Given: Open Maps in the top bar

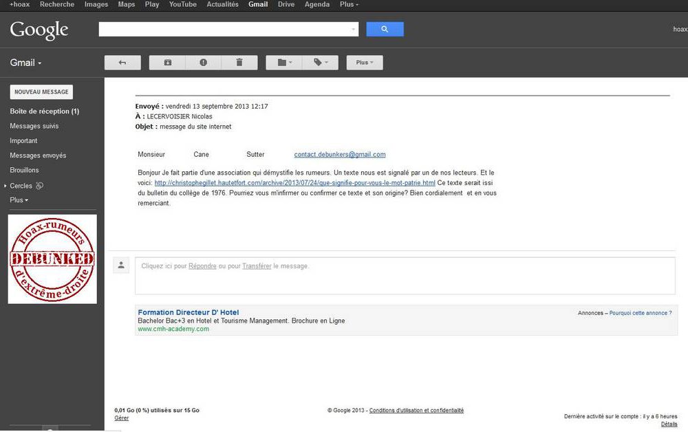Looking at the screenshot, I should 127,4.
